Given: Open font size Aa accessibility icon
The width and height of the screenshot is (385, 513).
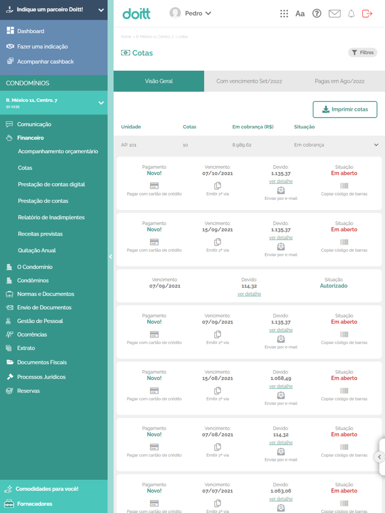Looking at the screenshot, I should pos(300,13).
